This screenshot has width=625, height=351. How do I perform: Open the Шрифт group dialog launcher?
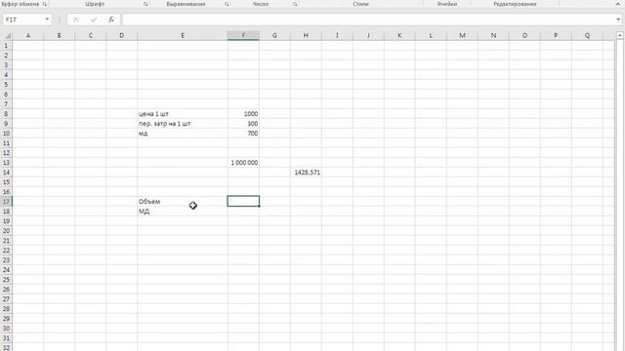146,4
